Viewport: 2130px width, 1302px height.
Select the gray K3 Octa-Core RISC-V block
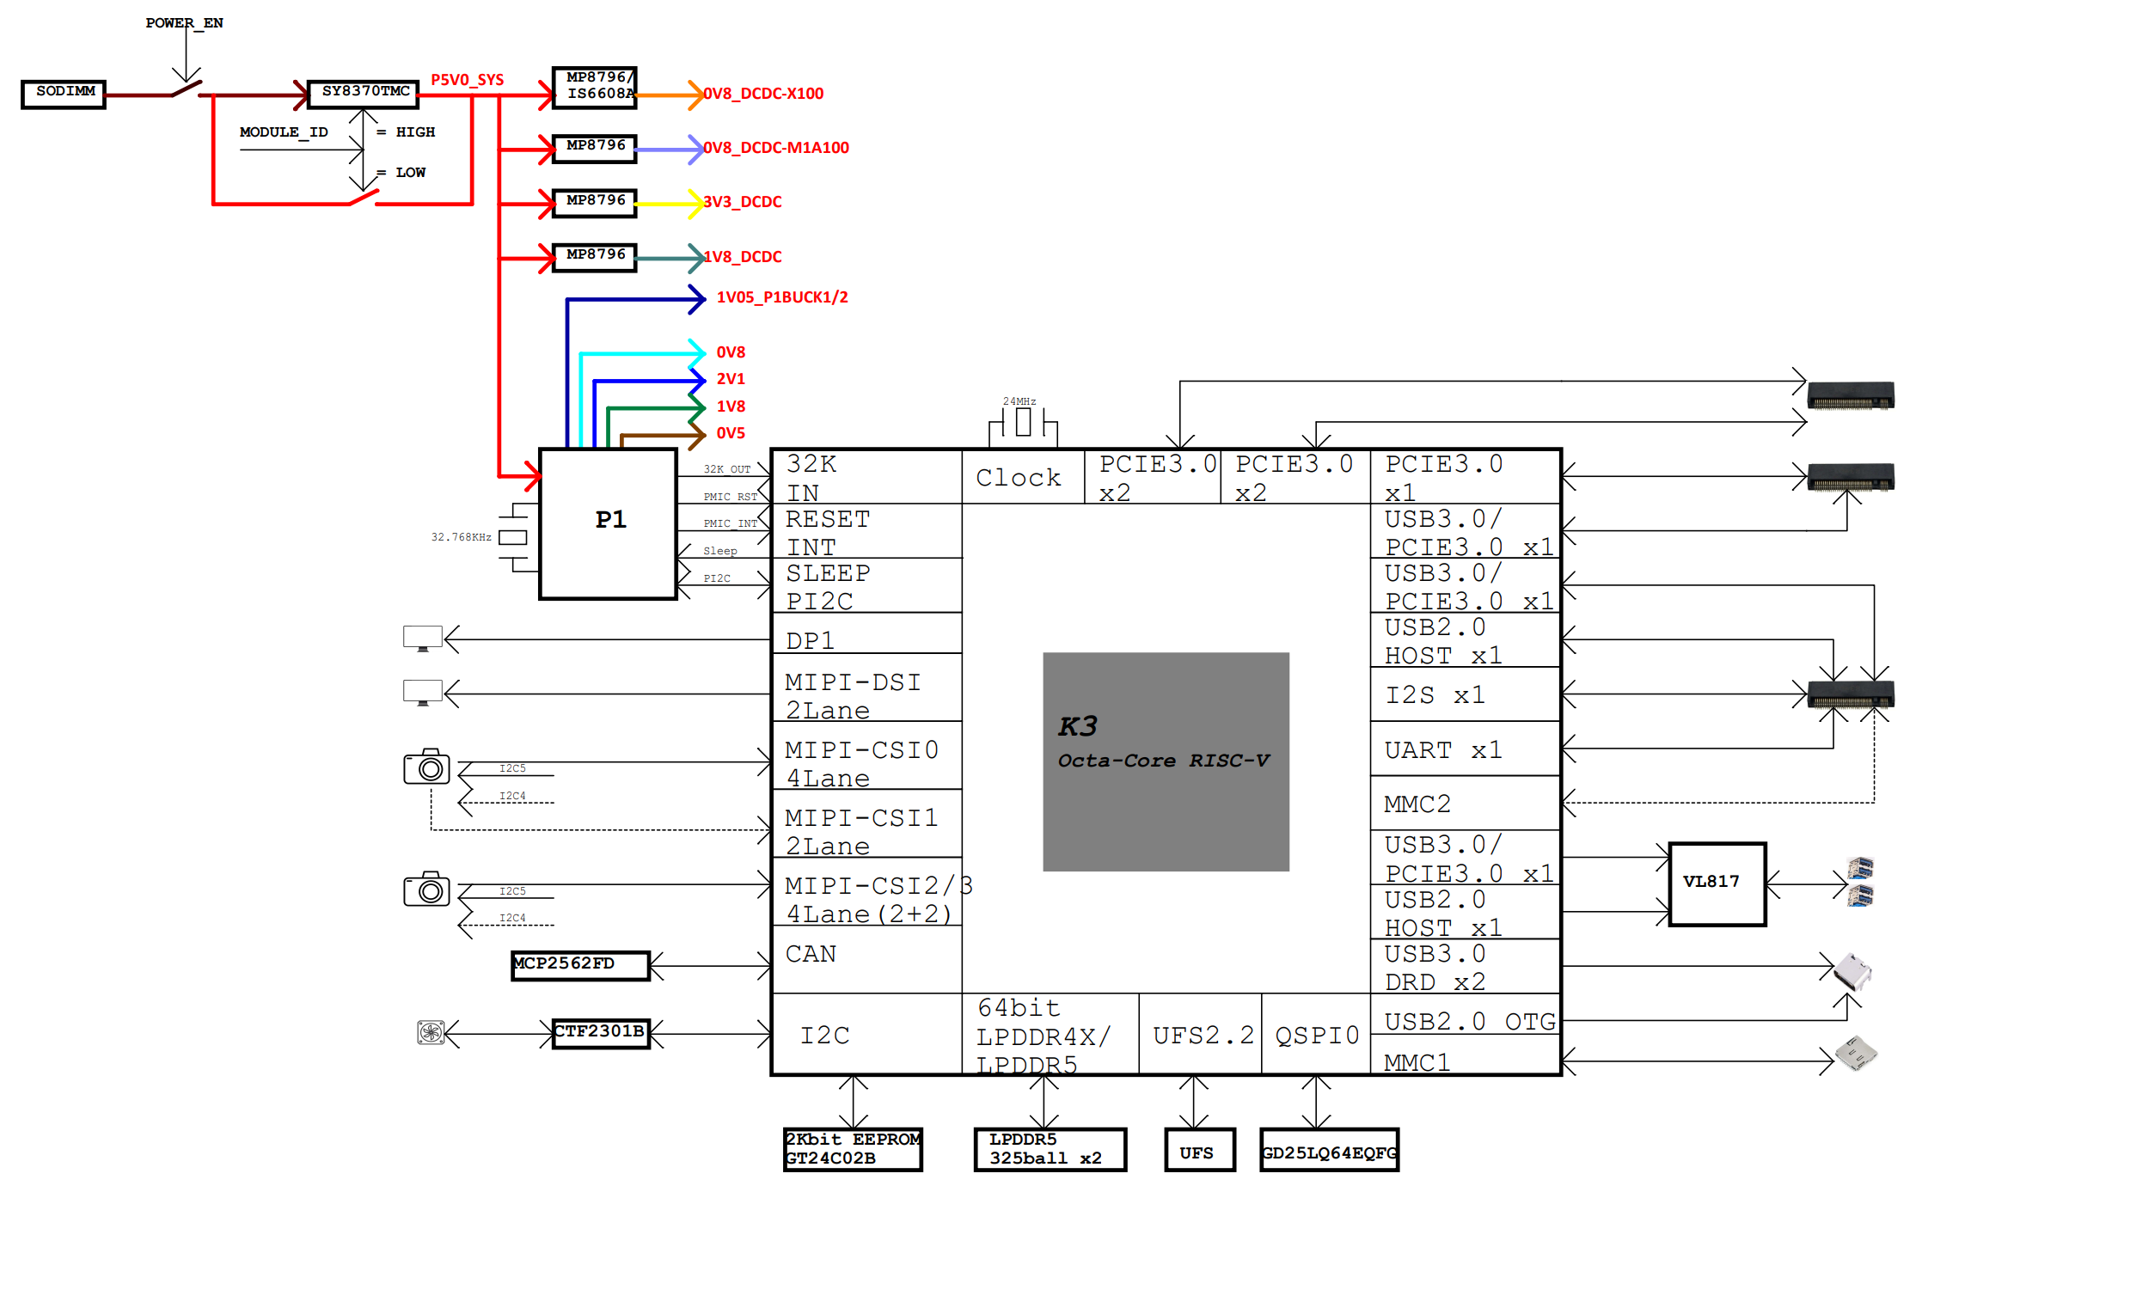click(1166, 761)
